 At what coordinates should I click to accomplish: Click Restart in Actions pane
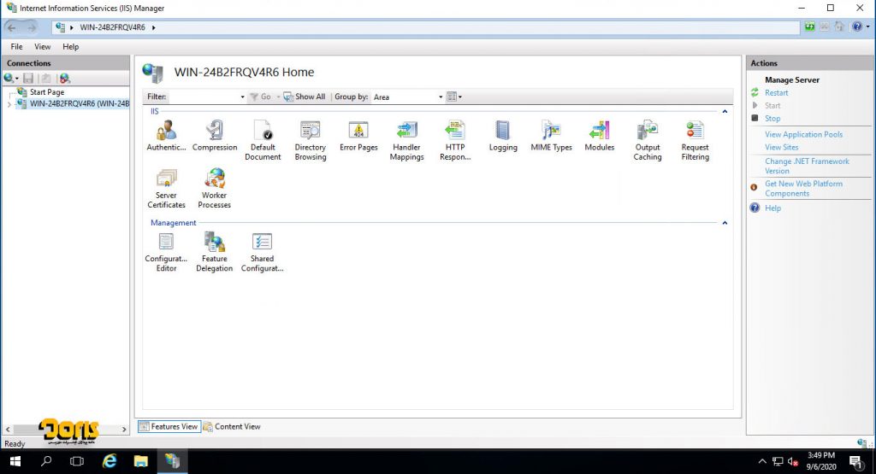point(776,93)
